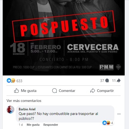Click the share arrow icon beside 11
The height and width of the screenshot is (129, 129).
(x=118, y=81)
